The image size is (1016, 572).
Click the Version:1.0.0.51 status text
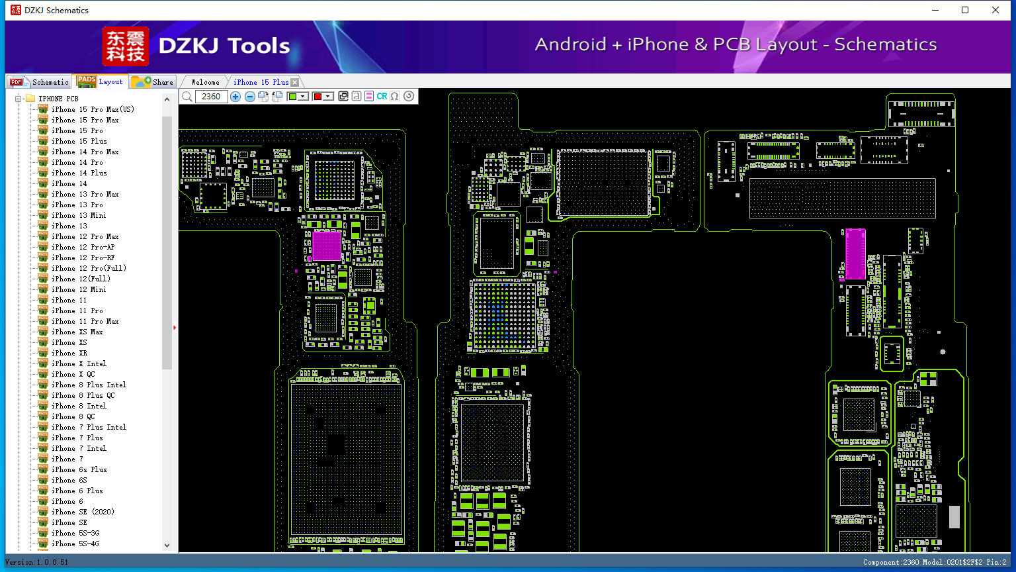coord(37,562)
